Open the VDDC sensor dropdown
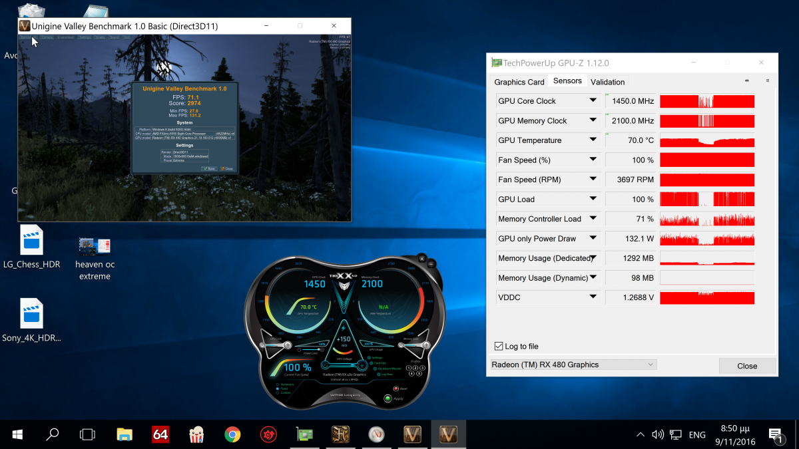 [593, 297]
